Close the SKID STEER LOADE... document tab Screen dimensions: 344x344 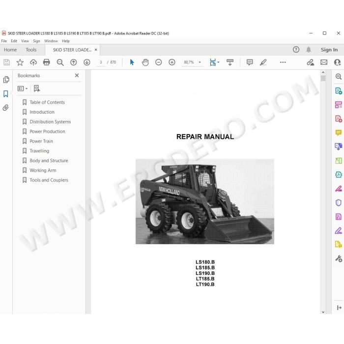coord(96,50)
